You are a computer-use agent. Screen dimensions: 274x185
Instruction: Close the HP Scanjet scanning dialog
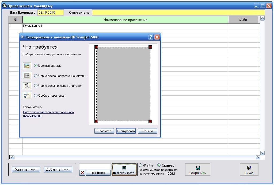click(157, 37)
